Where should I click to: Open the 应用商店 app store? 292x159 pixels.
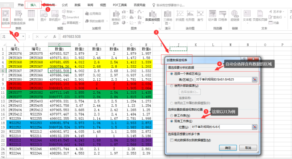[x=93, y=14]
